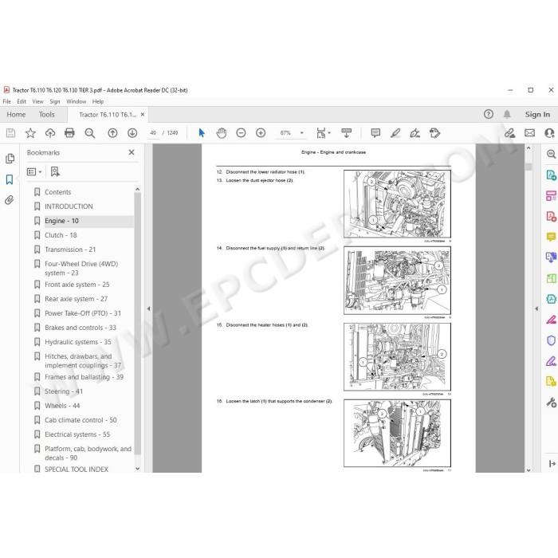
Task: Go to the previous page arrow
Action: pos(112,133)
